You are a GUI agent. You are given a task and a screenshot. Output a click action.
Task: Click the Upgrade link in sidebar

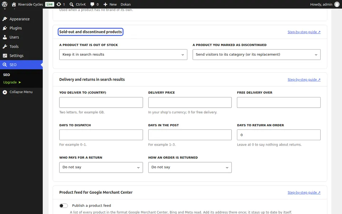[x=12, y=82]
